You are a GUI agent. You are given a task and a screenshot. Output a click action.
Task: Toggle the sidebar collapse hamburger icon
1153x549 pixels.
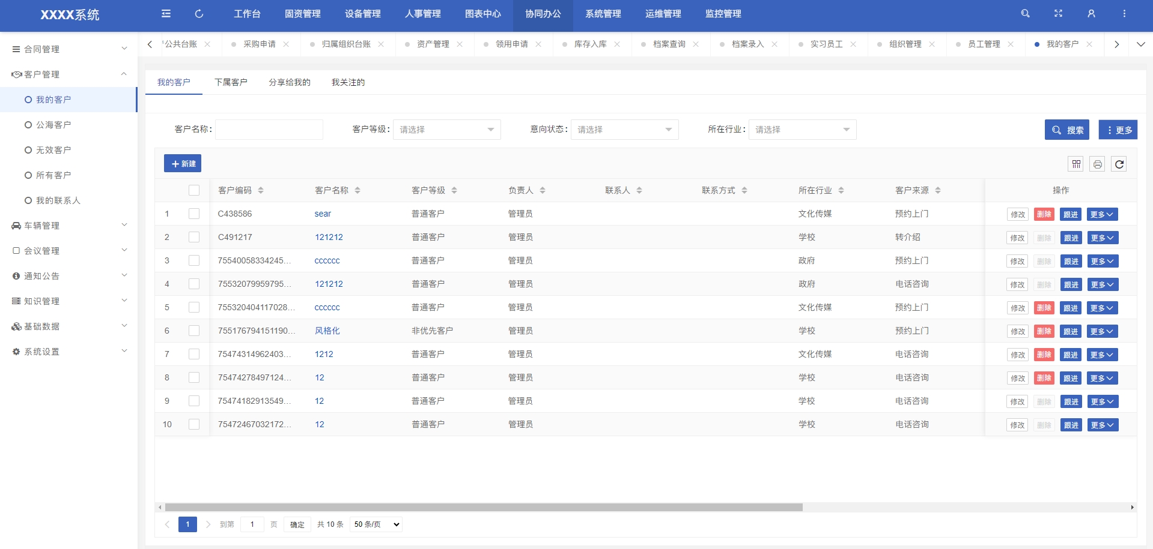[x=166, y=14]
